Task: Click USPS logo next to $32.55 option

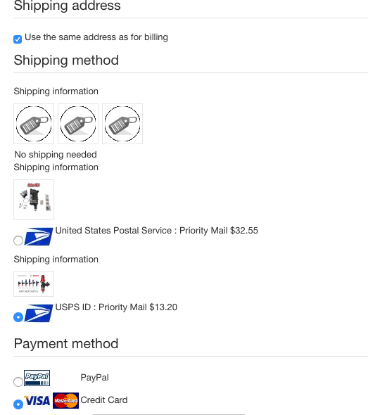Action: pos(39,236)
